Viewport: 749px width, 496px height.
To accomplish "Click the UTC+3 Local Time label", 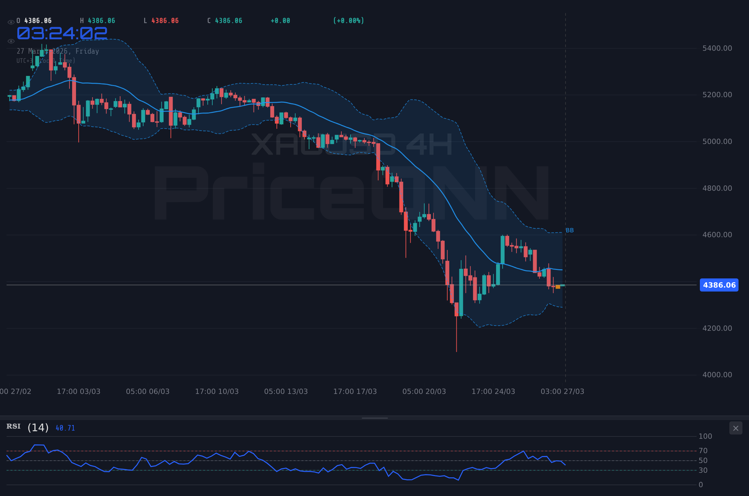I will click(46, 60).
